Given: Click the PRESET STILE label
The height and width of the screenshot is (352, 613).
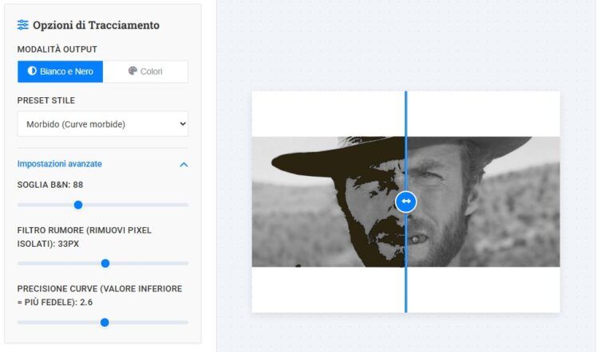Looking at the screenshot, I should 46,100.
